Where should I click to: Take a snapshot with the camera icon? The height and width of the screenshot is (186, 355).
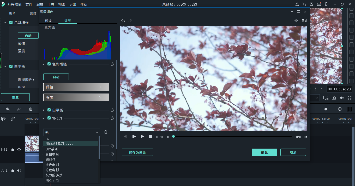click(x=334, y=98)
